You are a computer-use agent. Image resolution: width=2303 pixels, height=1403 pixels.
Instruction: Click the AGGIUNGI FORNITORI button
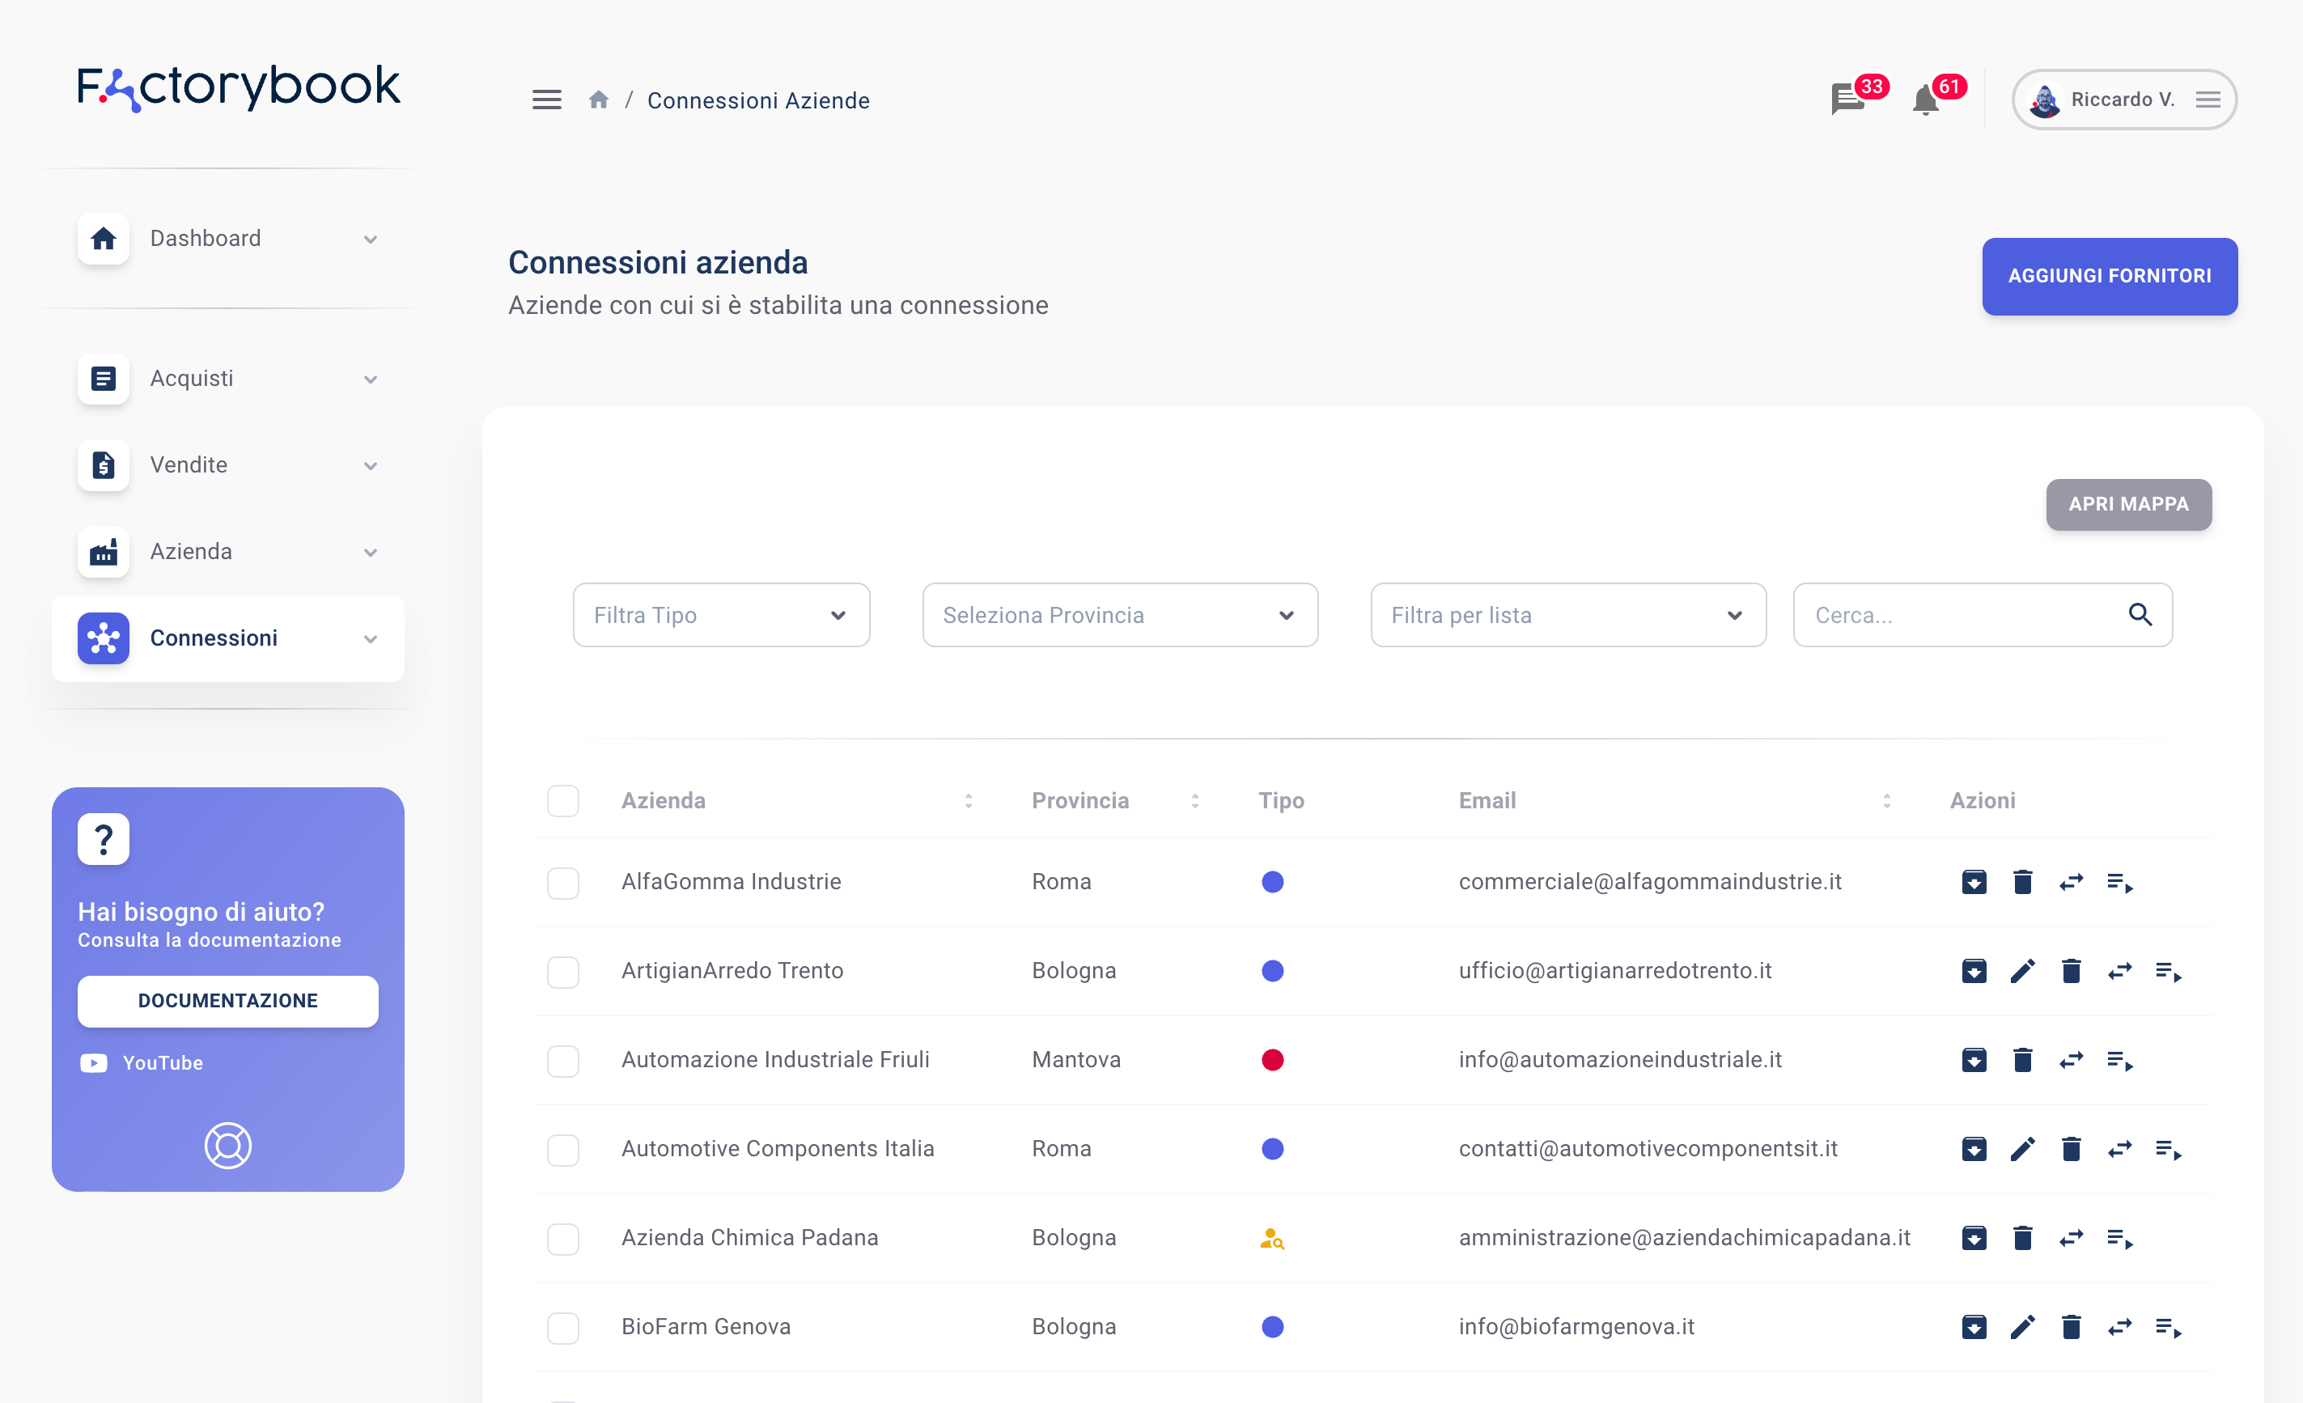(2109, 276)
